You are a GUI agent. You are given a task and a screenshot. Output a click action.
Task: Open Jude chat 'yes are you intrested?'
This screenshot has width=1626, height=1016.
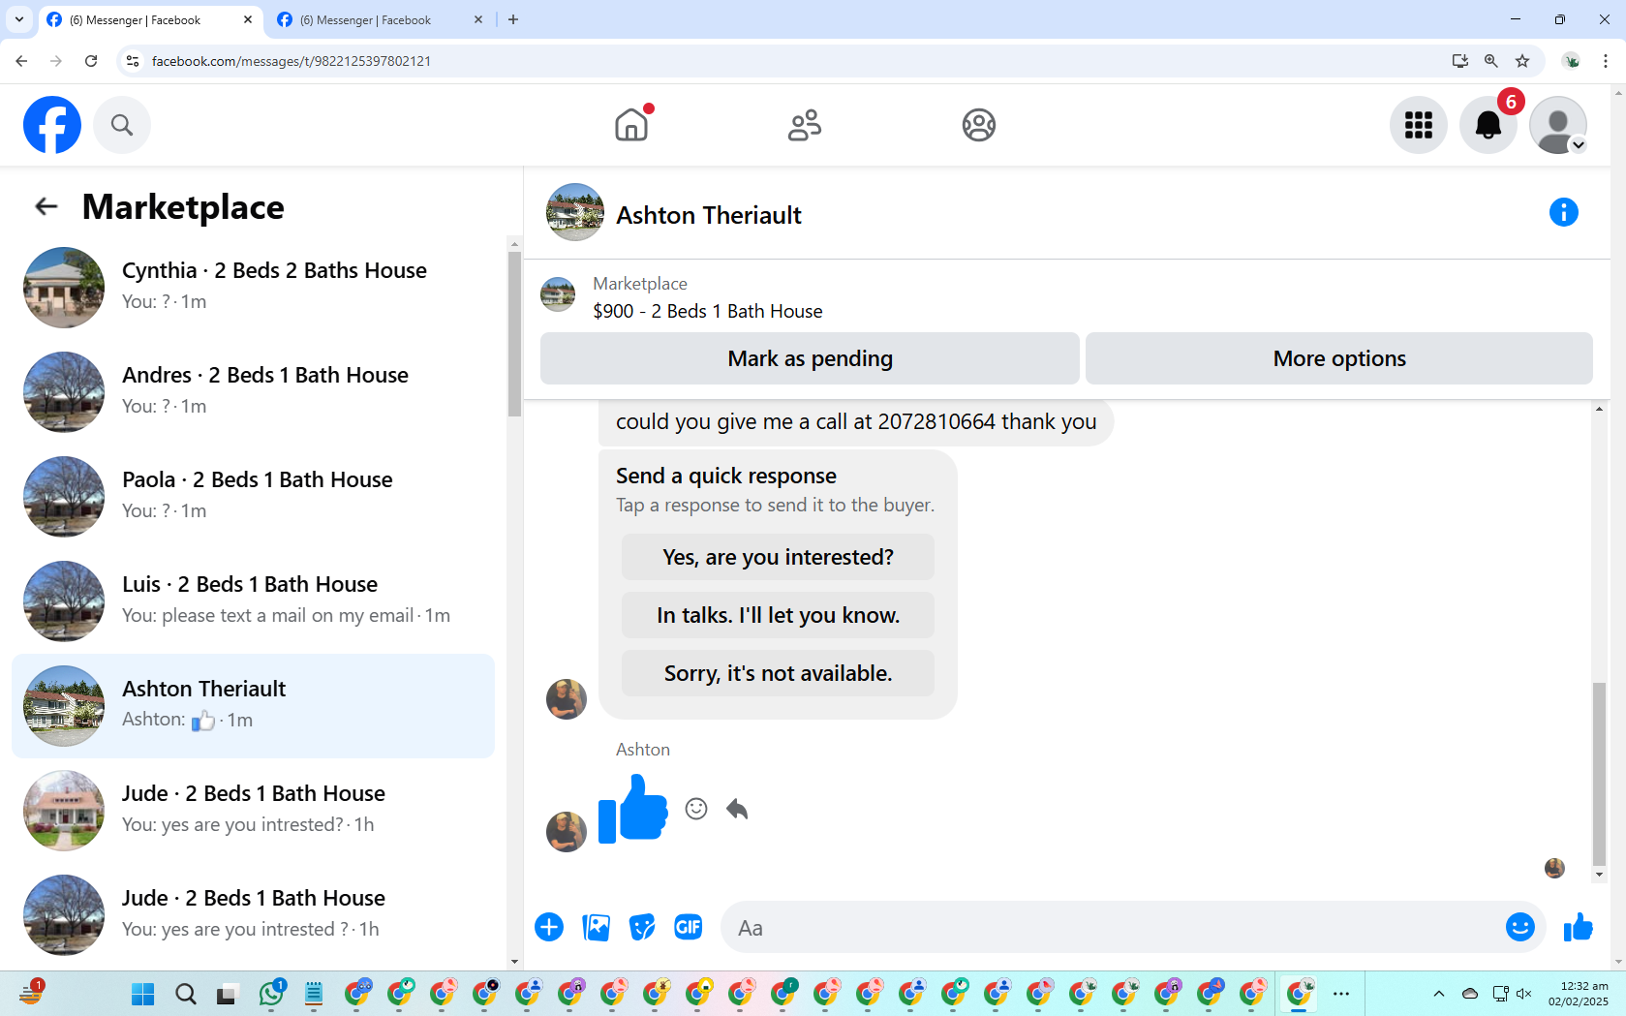click(x=254, y=810)
